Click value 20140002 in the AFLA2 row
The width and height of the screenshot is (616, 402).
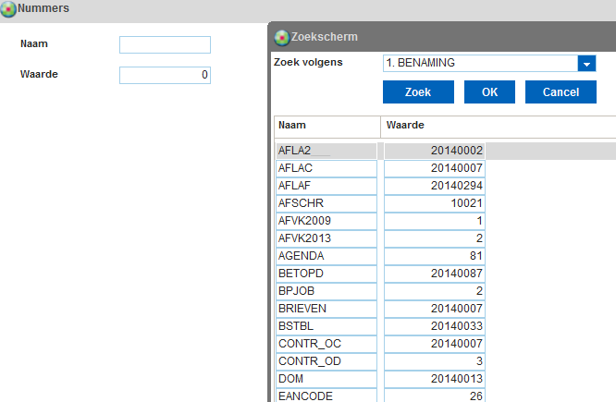435,151
